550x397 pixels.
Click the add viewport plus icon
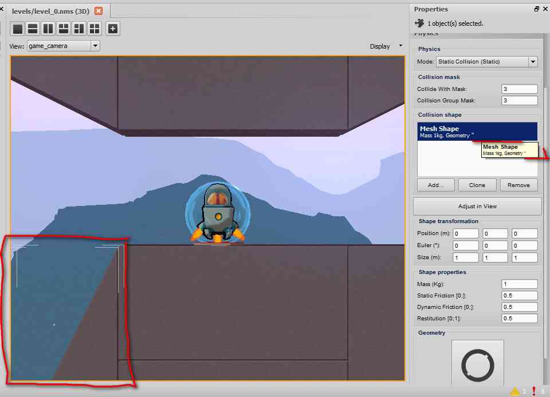pyautogui.click(x=113, y=29)
